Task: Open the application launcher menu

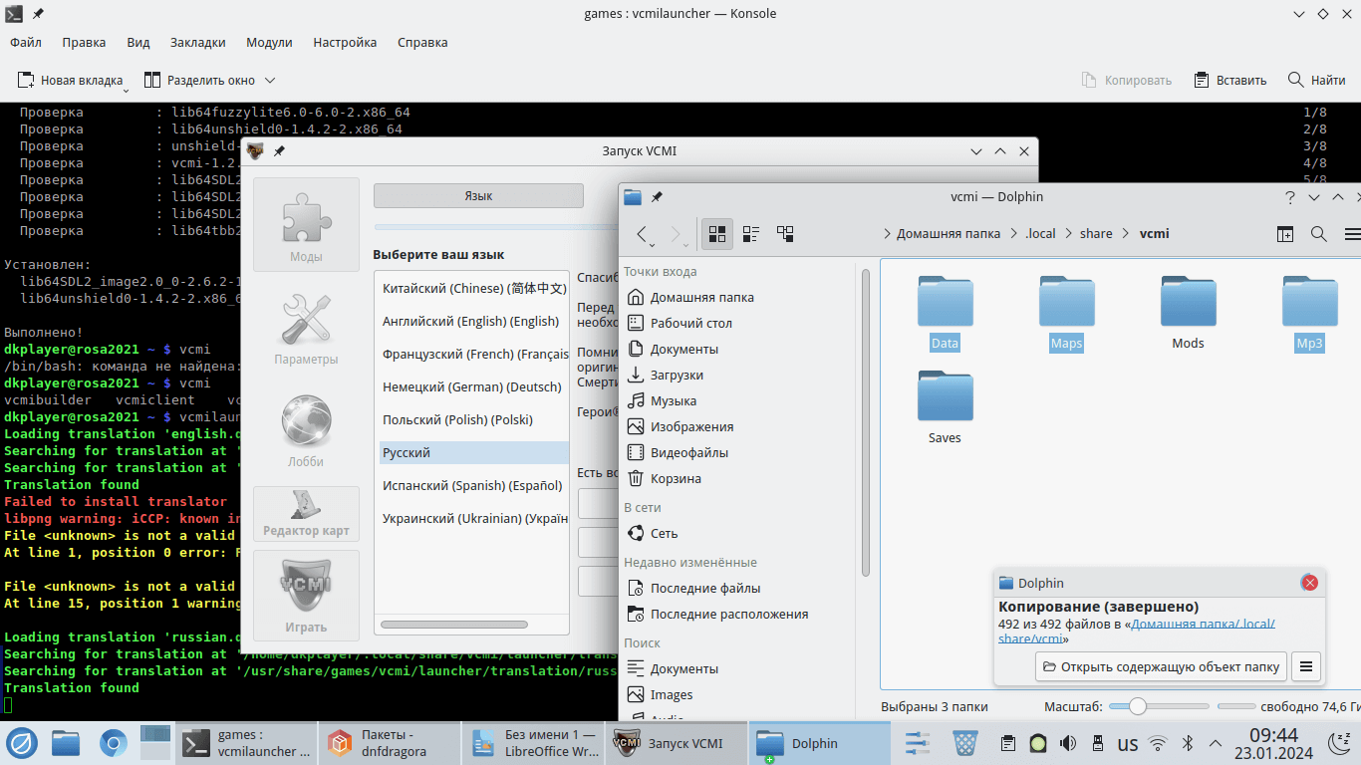Action: coord(22,743)
